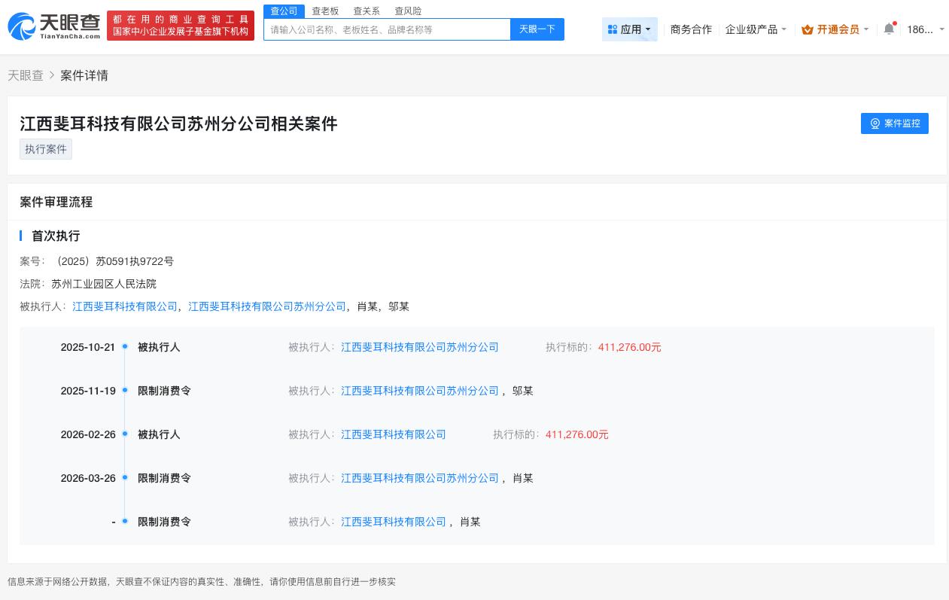Viewport: 949px width, 600px height.
Task: Open the 应用 dropdown
Action: [631, 29]
